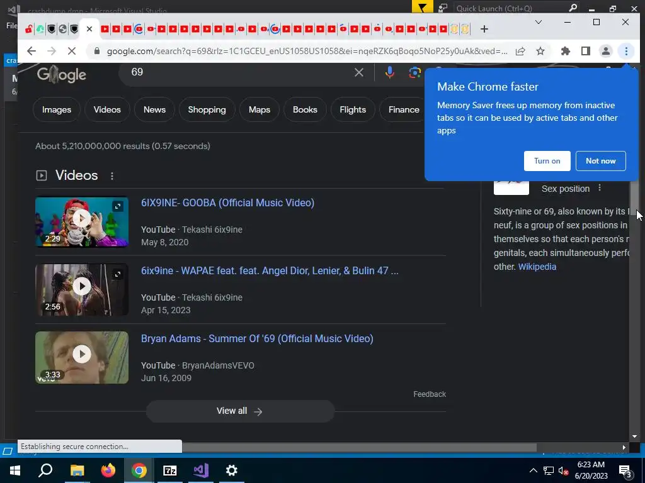Filter results by Videos chip

(x=107, y=109)
